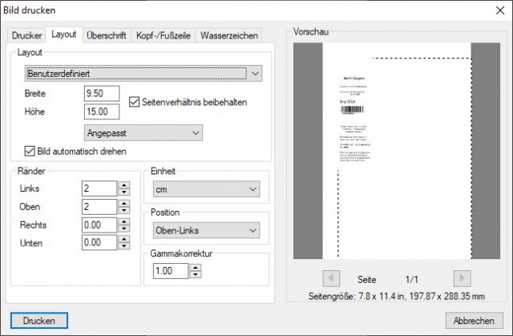Click the Gammakorrektur value field

(171, 271)
